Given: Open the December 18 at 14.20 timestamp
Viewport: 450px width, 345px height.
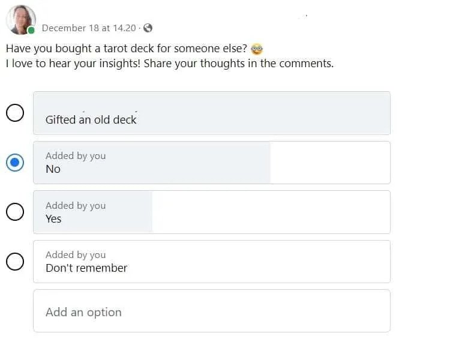Looking at the screenshot, I should click(89, 28).
